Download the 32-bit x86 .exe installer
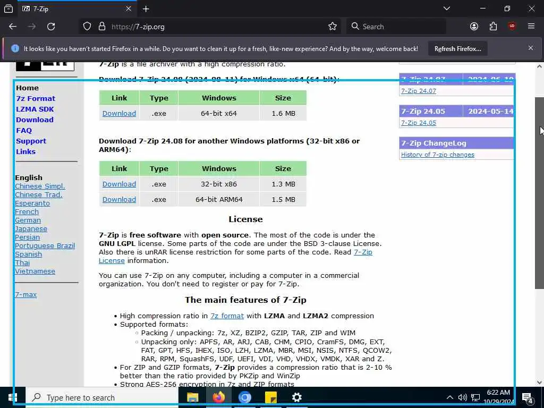 [x=119, y=184]
